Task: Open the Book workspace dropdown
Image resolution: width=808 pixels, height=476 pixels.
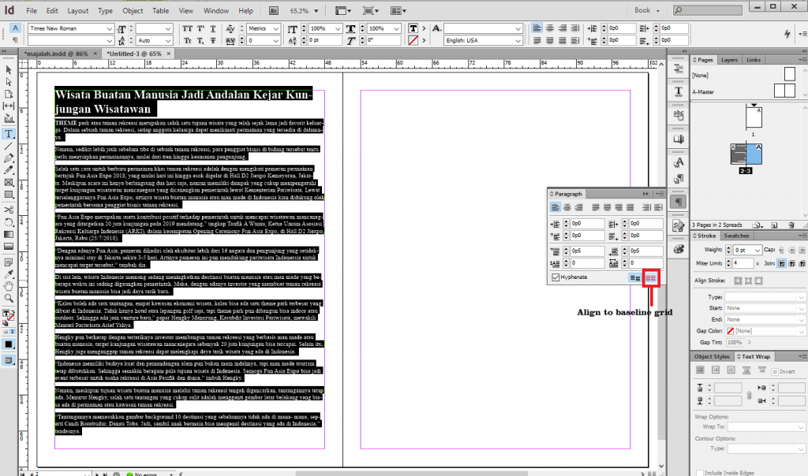Action: pyautogui.click(x=647, y=10)
